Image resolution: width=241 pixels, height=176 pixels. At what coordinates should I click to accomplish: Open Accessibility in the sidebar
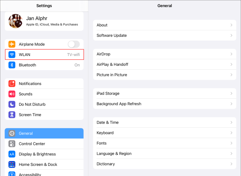click(44, 173)
